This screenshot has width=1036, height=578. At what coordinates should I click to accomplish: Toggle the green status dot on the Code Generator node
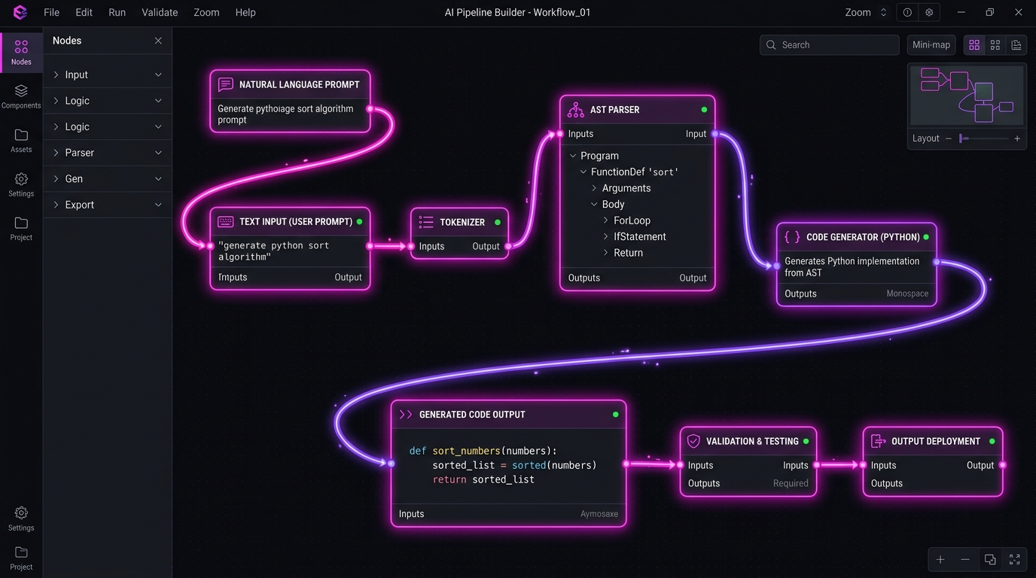pyautogui.click(x=926, y=237)
